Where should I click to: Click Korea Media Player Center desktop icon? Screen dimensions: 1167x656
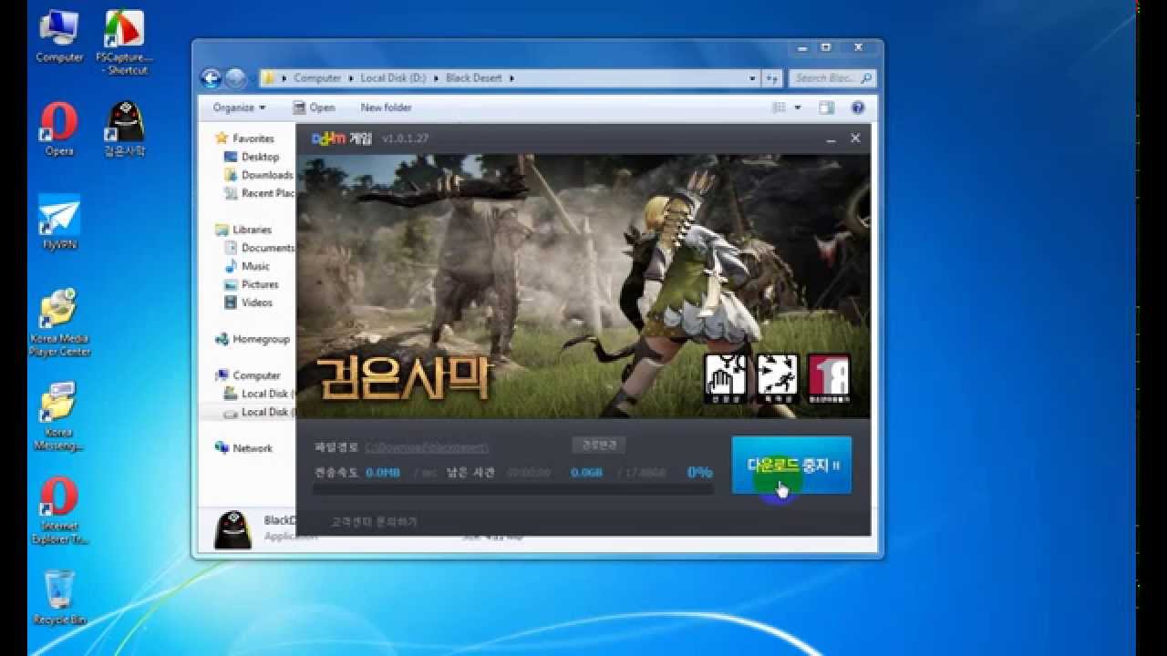(x=59, y=323)
